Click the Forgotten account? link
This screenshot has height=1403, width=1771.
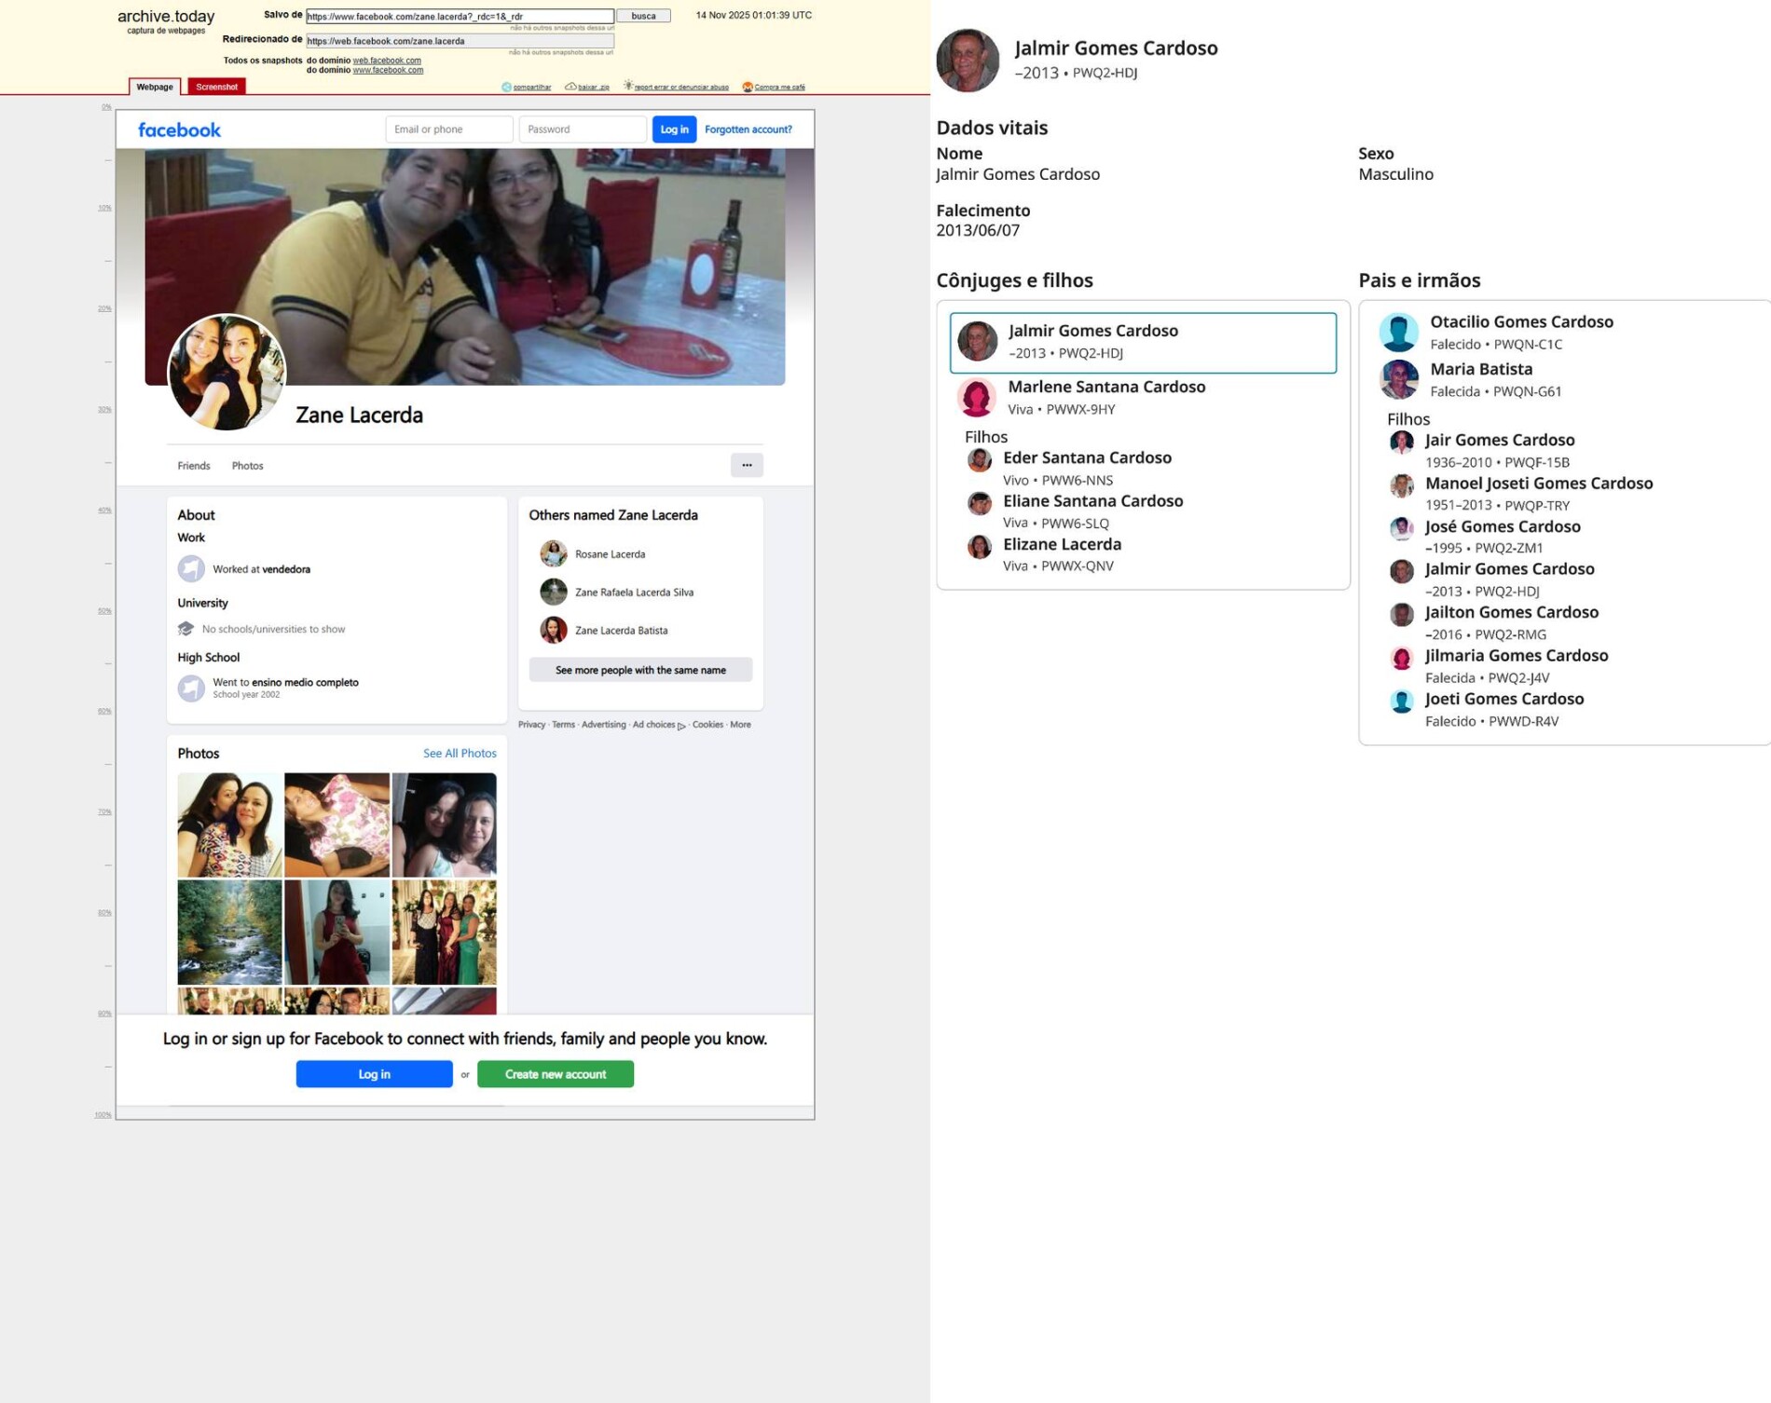748,129
